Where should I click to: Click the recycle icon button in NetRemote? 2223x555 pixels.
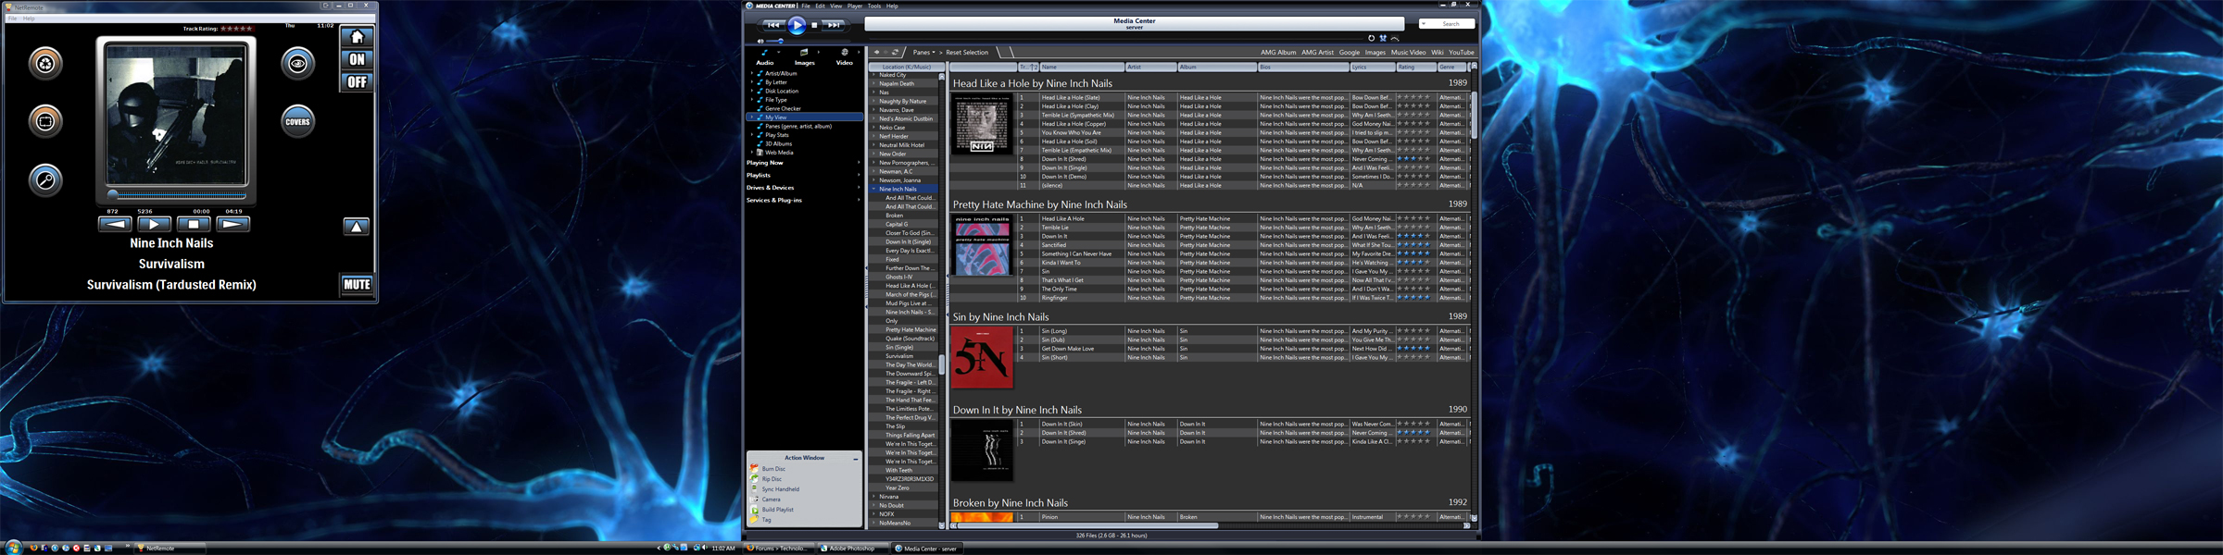click(44, 63)
